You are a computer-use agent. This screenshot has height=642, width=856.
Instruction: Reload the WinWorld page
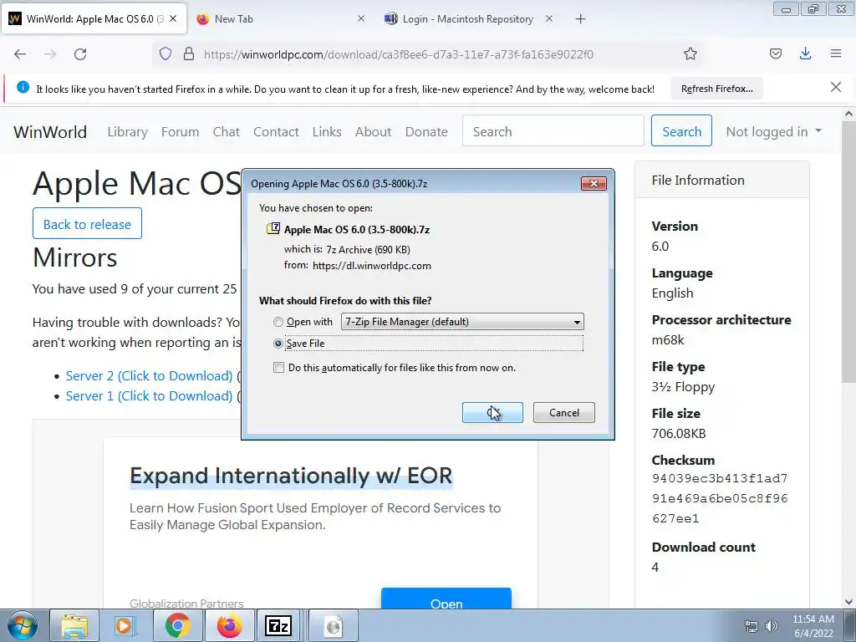(80, 54)
